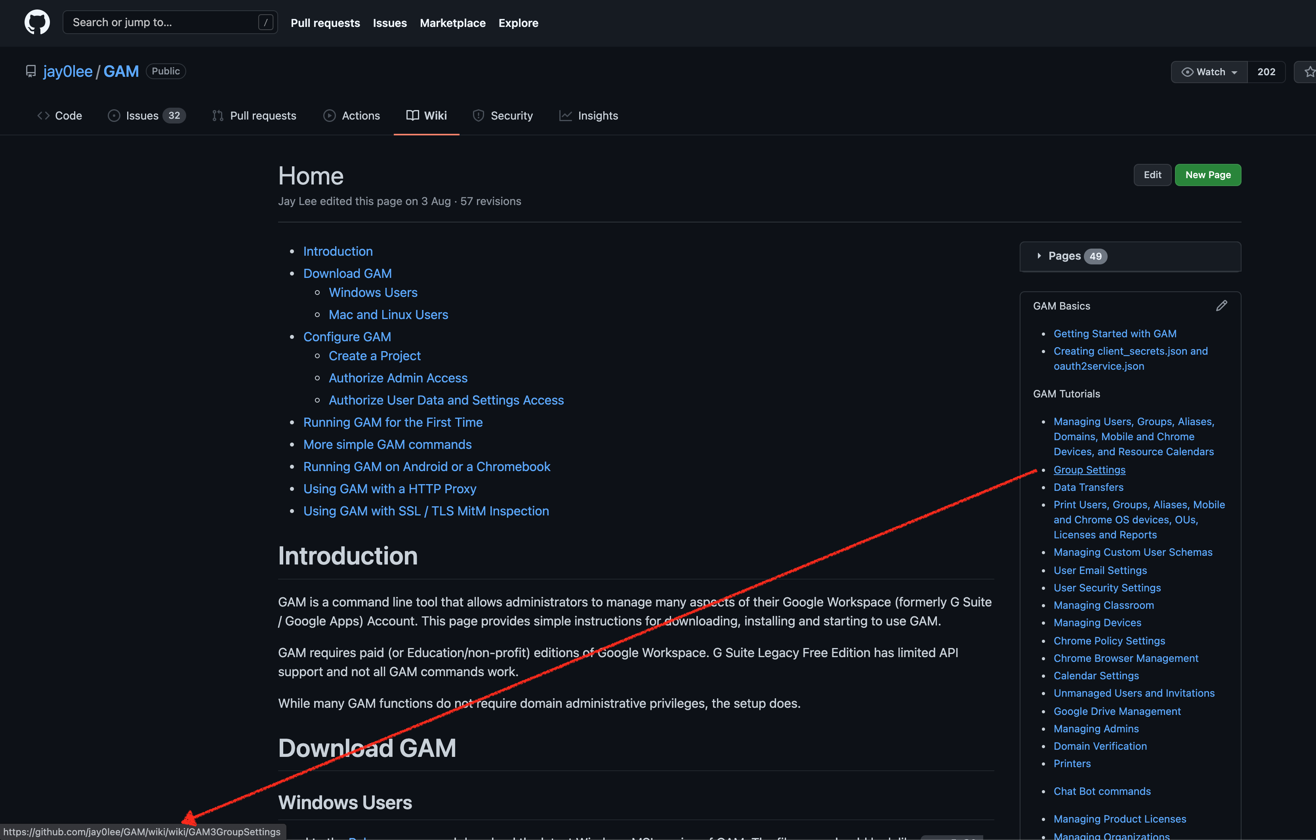This screenshot has height=840, width=1316.
Task: Click the shield icon on the Security tab
Action: pos(478,115)
